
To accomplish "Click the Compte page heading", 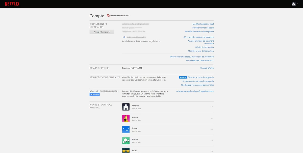I will click(97, 16).
